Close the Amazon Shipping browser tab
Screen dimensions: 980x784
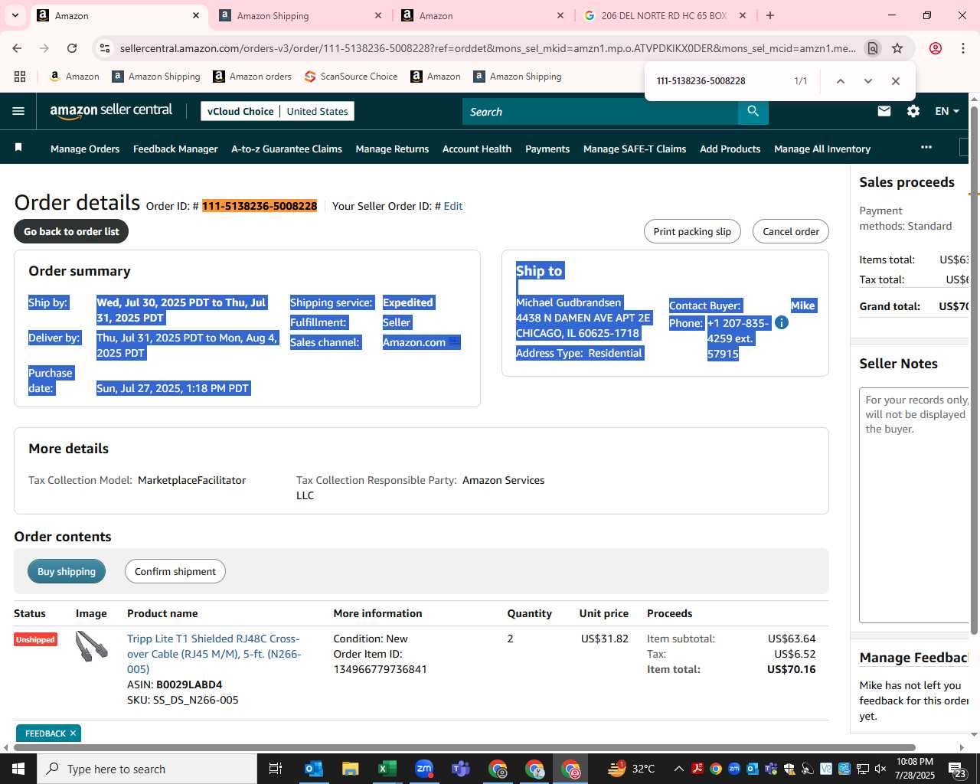pos(378,15)
